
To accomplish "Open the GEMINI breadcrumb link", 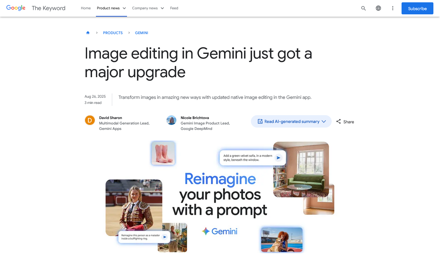I will [x=141, y=33].
